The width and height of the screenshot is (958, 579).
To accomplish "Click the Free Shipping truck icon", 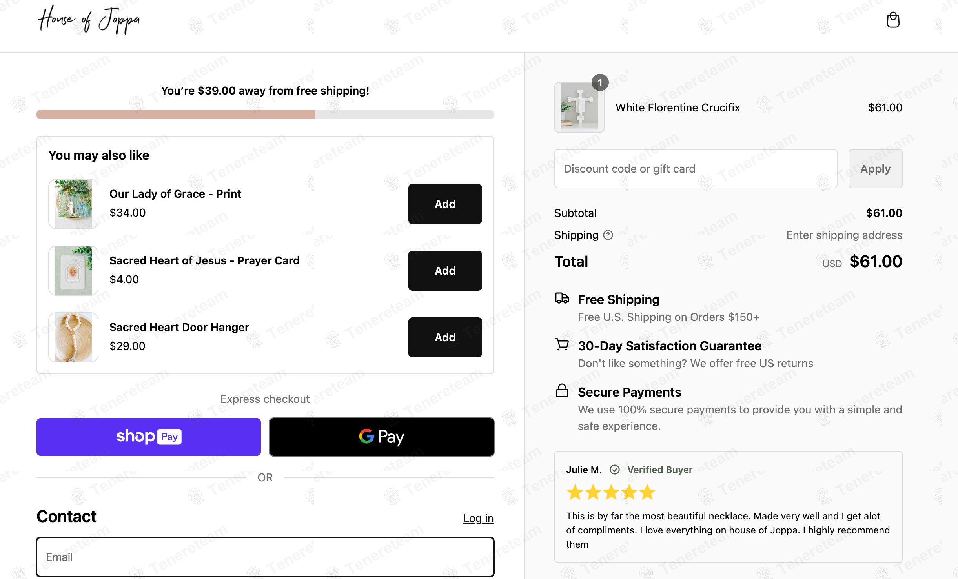I will 562,298.
